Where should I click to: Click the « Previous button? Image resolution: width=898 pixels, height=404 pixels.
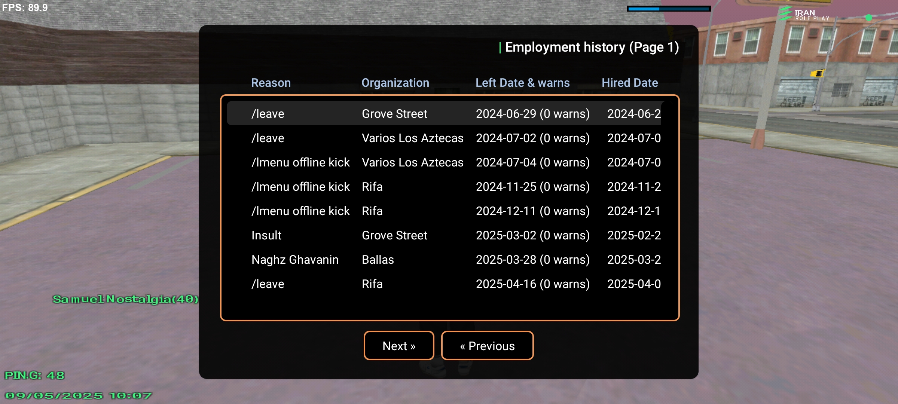click(x=487, y=346)
